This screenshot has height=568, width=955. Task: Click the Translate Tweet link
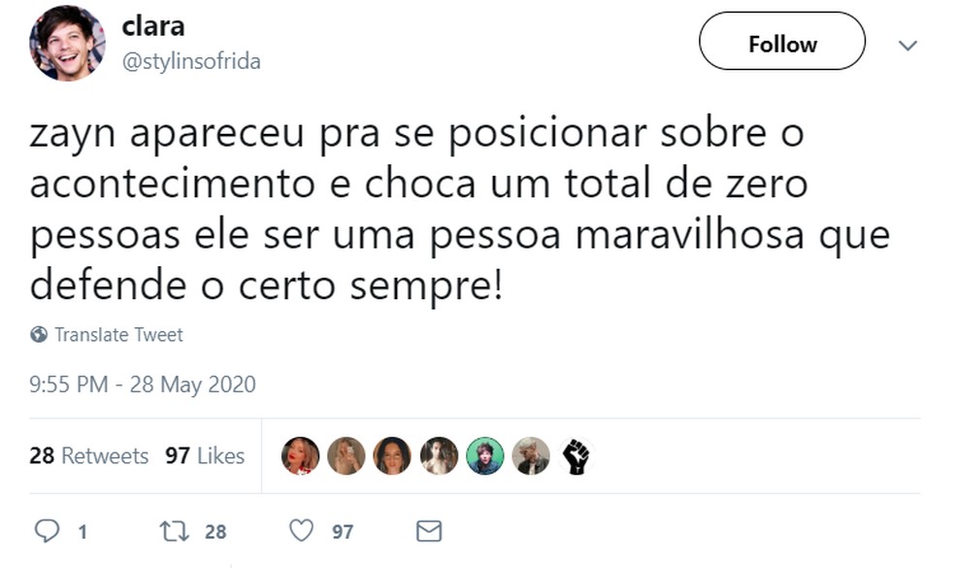click(x=118, y=335)
